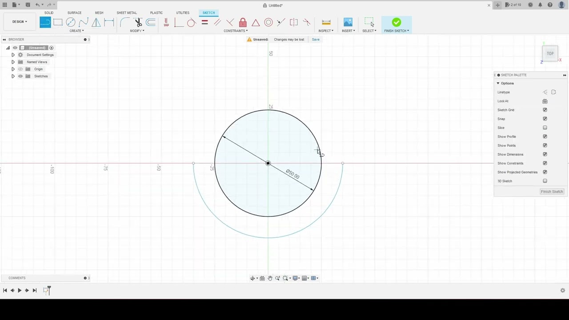Open the CONSTRAINTS dropdown menu
This screenshot has height=320, width=569.
[236, 31]
